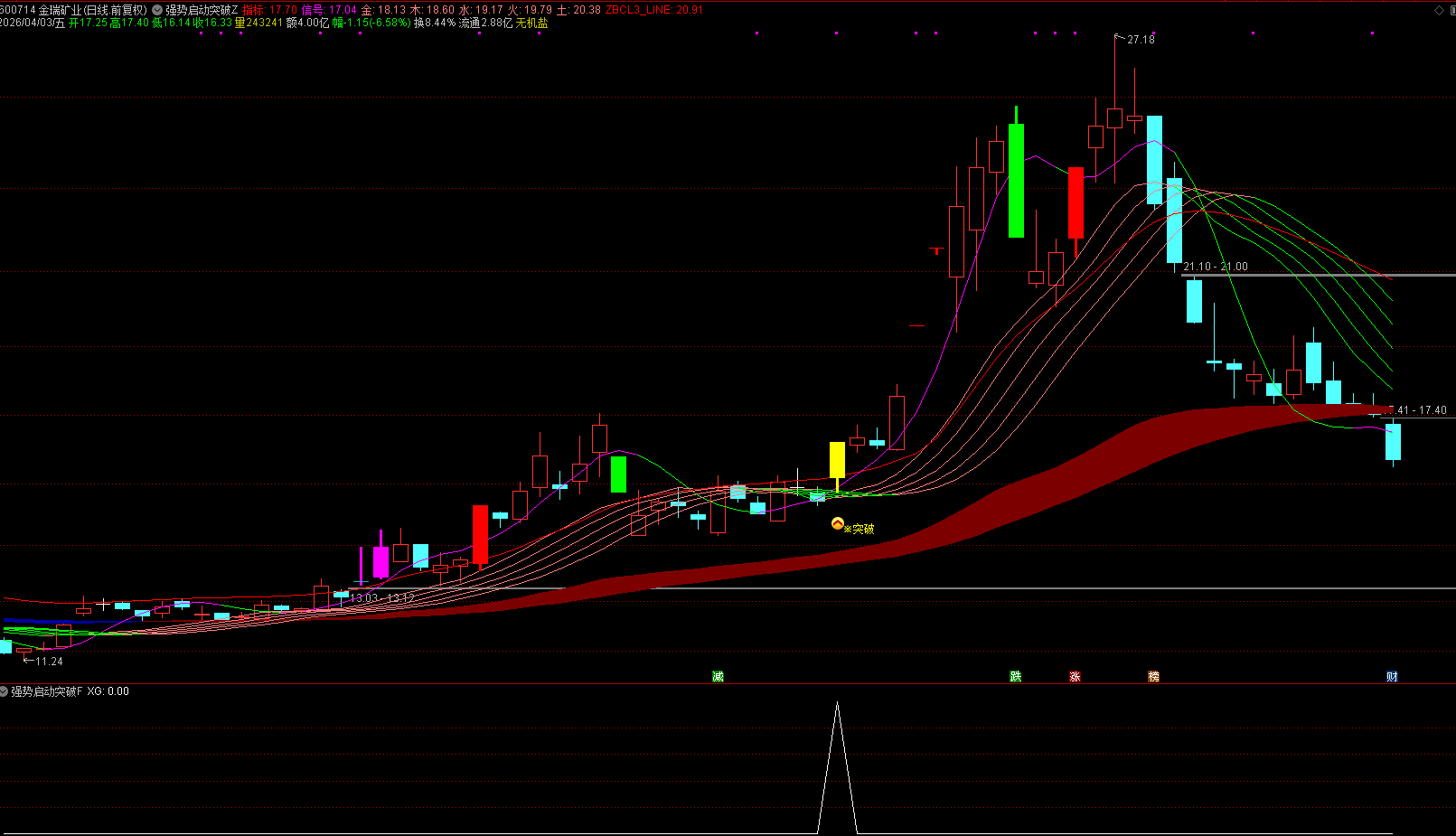Click the 土: 20.38 value
The width and height of the screenshot is (1456, 836).
(x=578, y=10)
